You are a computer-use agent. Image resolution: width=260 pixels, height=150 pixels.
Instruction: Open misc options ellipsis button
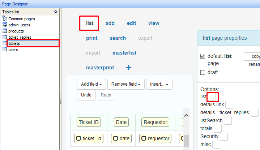coord(216,145)
